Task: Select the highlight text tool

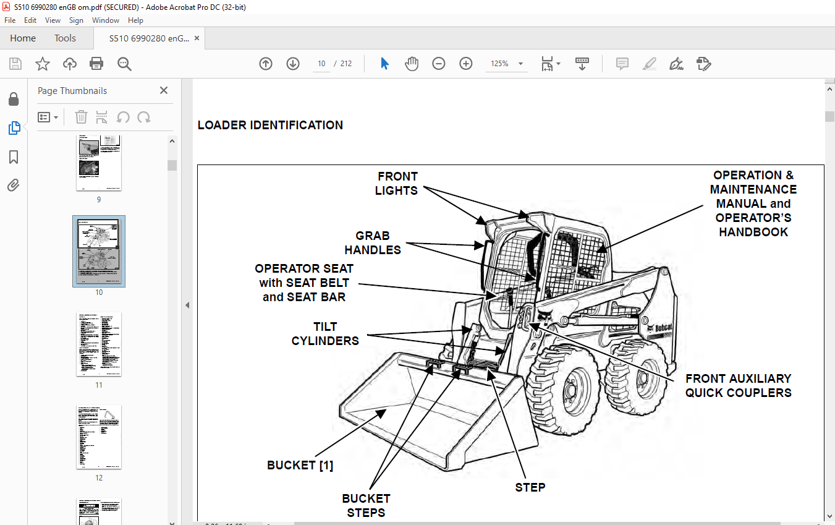Action: click(649, 64)
